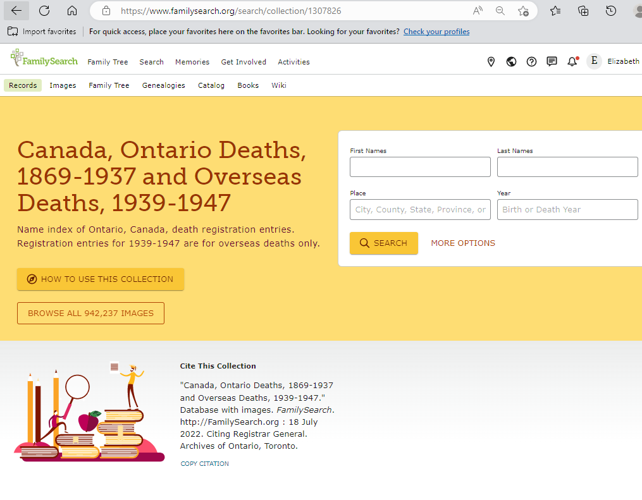Open the Help question mark icon
The height and width of the screenshot is (500, 642).
coord(531,62)
